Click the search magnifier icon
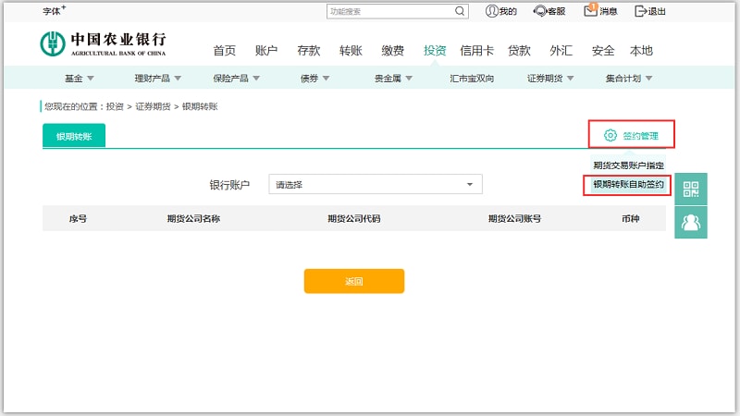740x416 pixels. 460,11
